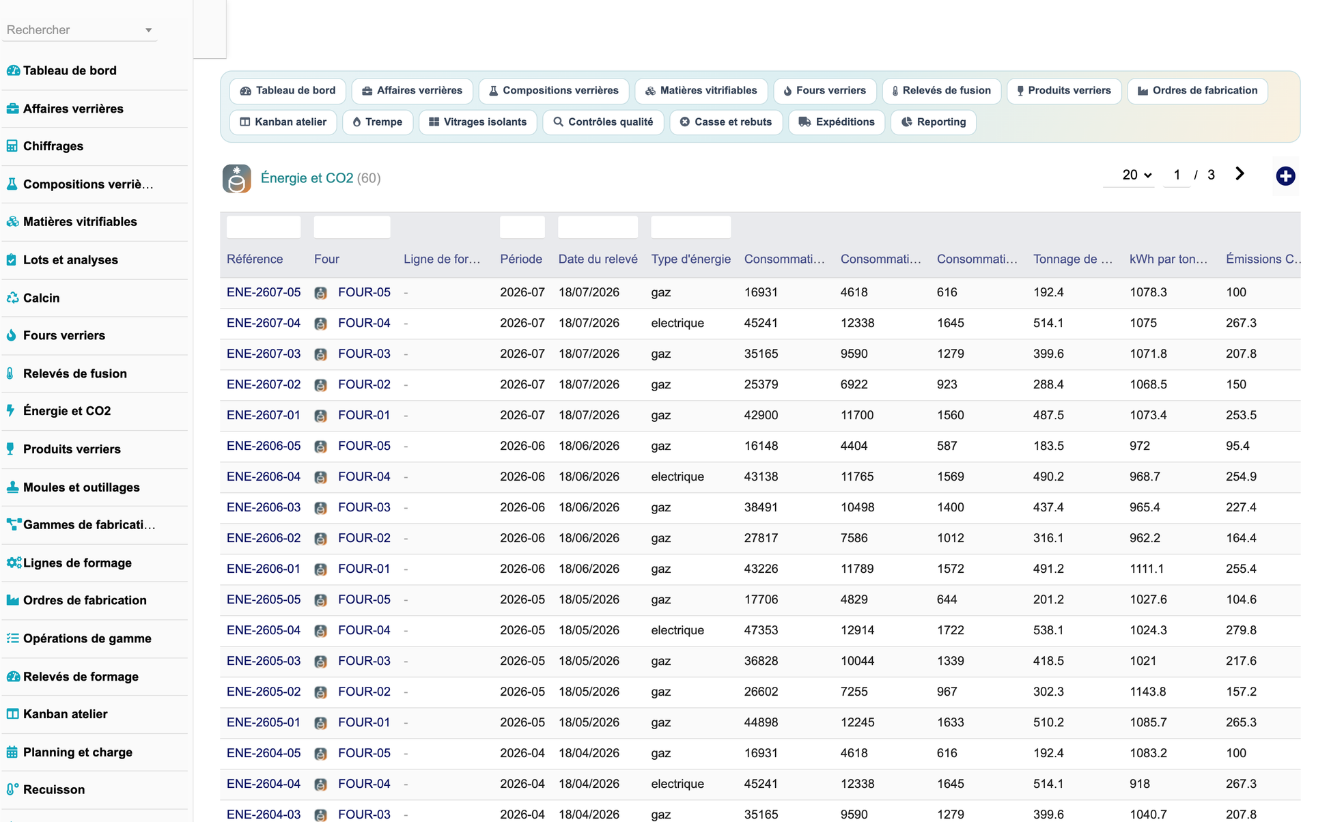Open record ENE-2607-05
Image resolution: width=1329 pixels, height=822 pixels.
click(264, 292)
